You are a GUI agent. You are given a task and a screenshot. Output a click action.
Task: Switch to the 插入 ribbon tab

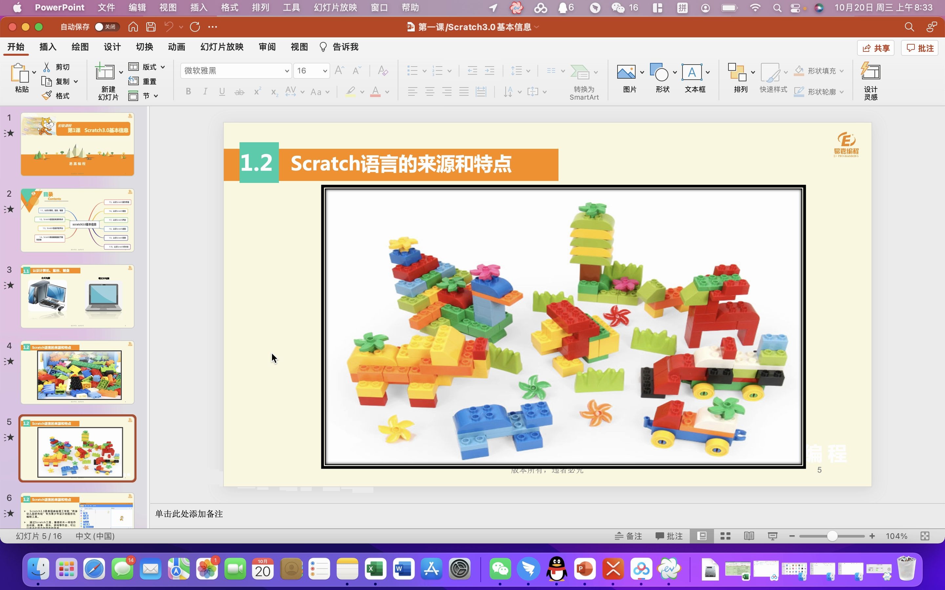click(x=47, y=47)
